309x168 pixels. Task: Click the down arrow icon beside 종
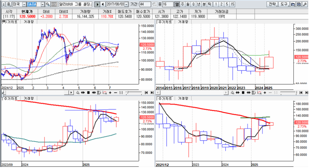tap(3, 4)
